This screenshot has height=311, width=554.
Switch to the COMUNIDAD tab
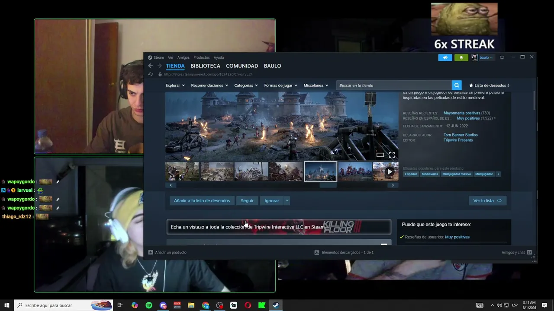pyautogui.click(x=242, y=66)
